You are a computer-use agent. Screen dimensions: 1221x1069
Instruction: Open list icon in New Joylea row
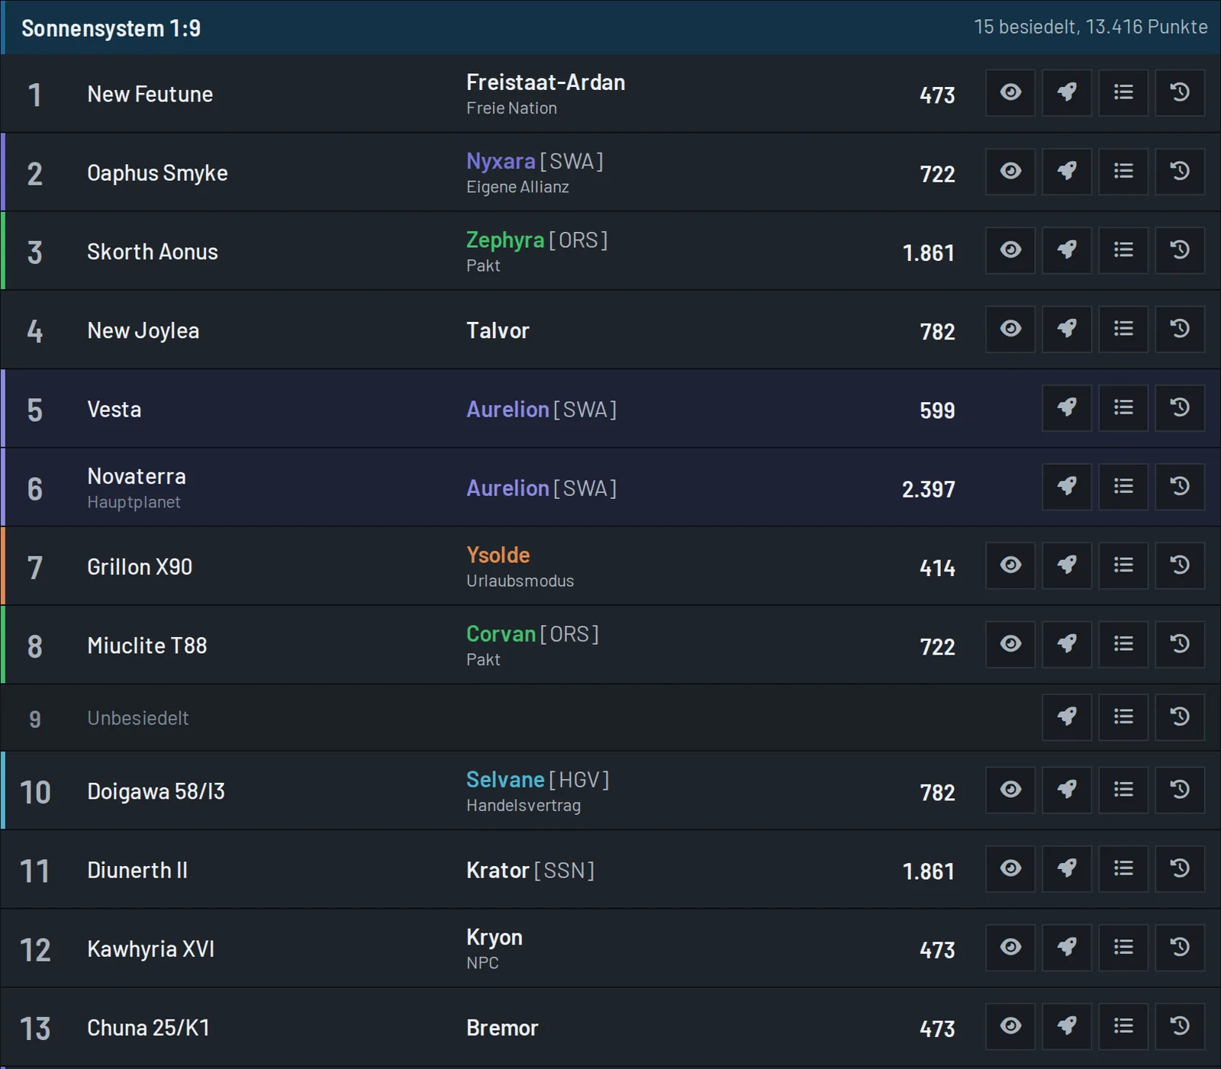coord(1123,329)
